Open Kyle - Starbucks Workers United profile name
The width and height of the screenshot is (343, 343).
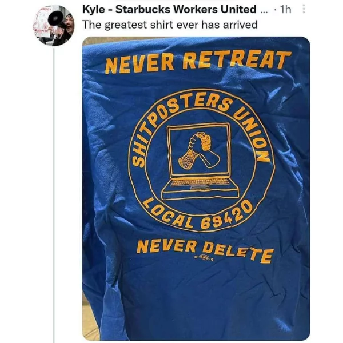point(169,9)
